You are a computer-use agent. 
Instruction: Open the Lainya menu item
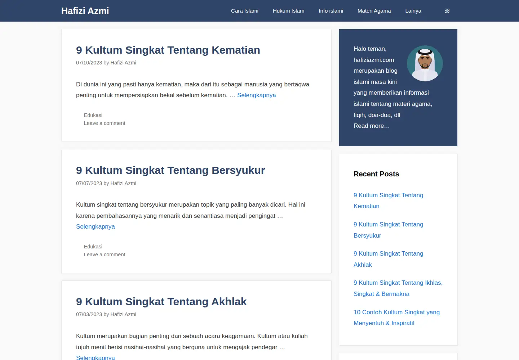pos(413,11)
